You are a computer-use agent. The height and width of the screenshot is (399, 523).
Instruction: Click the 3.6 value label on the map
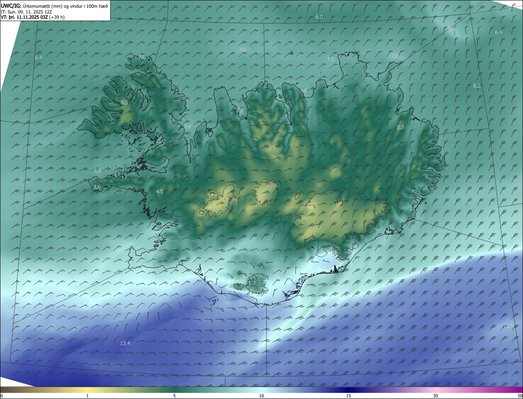[x=97, y=187]
